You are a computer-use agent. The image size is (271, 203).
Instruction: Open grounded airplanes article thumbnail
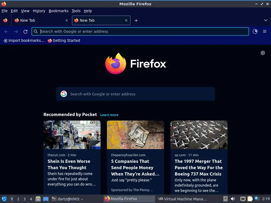[199, 135]
